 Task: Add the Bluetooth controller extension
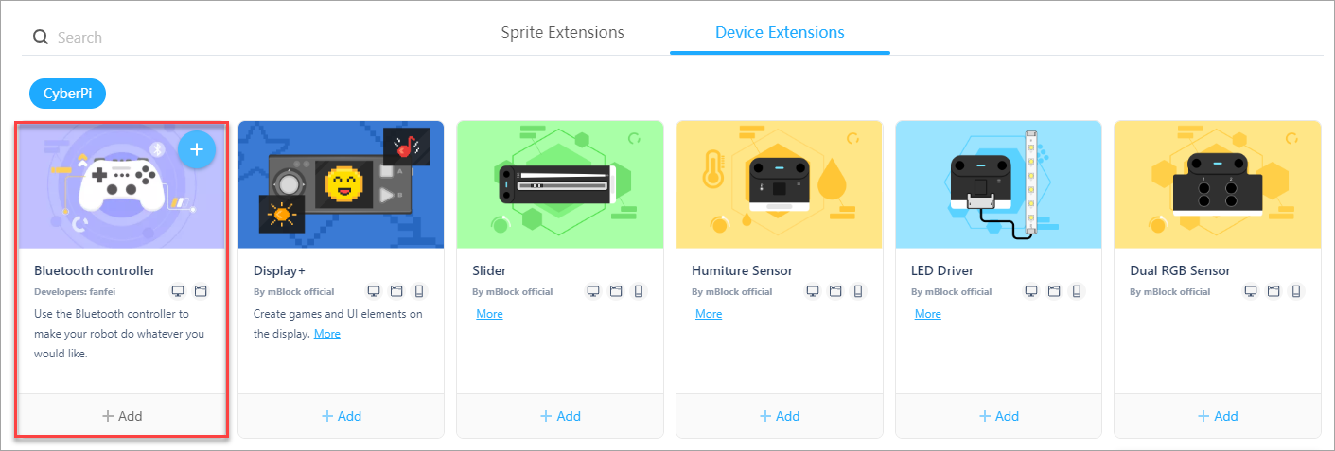click(x=122, y=416)
